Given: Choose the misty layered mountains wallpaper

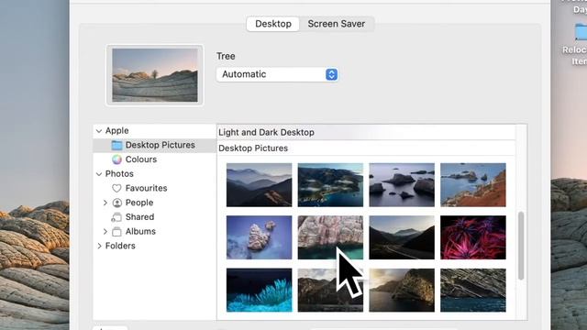Looking at the screenshot, I should point(259,185).
